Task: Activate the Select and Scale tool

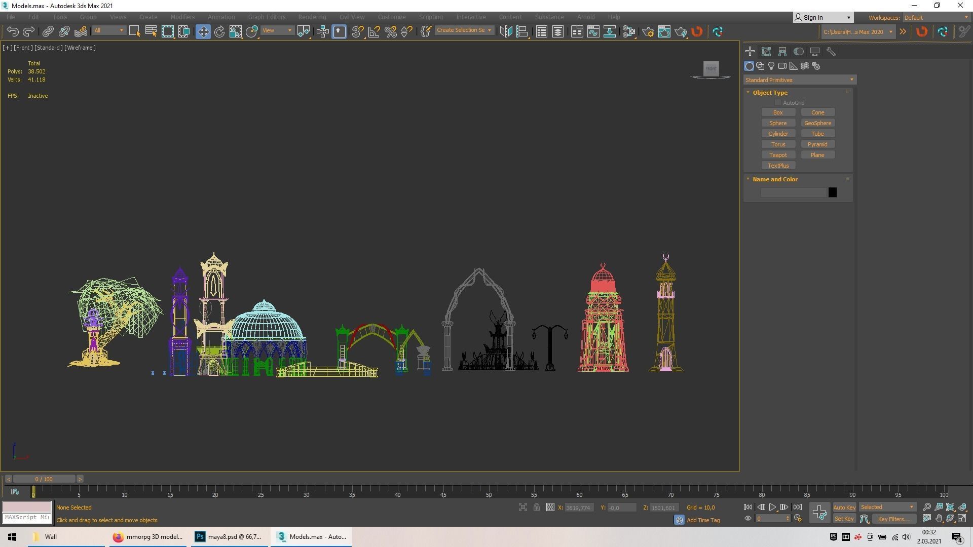Action: 236,32
